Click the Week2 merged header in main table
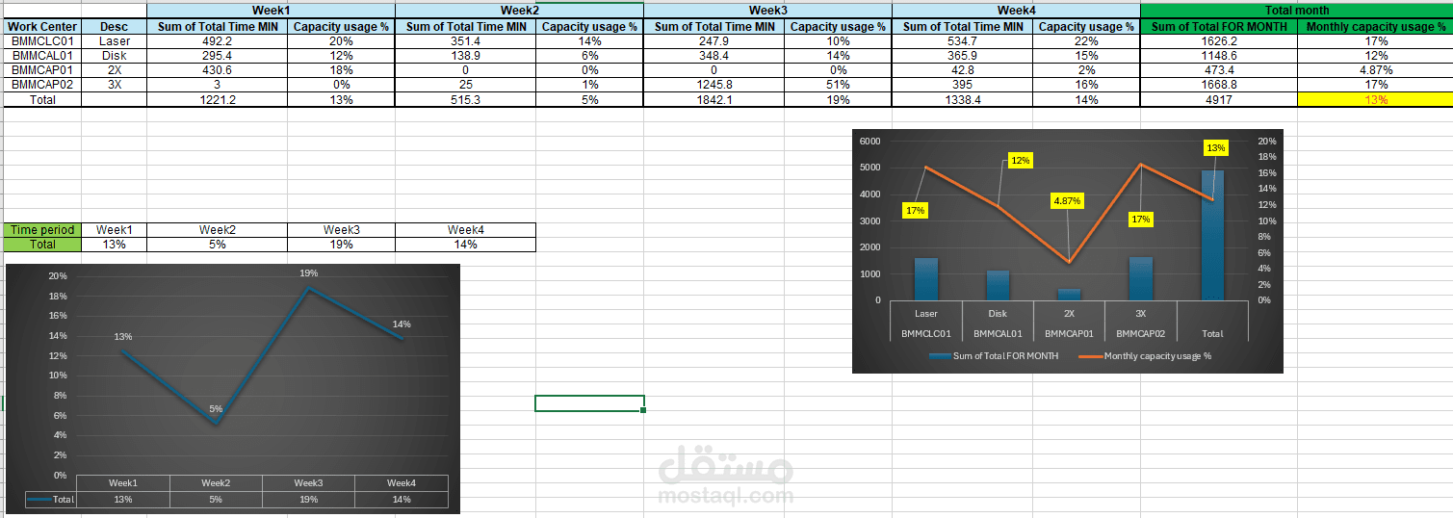The height and width of the screenshot is (518, 1453). point(519,10)
